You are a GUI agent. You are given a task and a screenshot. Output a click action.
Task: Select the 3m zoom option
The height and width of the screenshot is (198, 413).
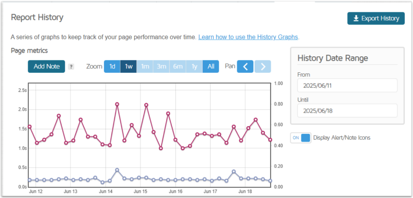(x=161, y=66)
